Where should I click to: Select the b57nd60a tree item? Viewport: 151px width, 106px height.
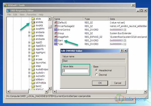[41, 83]
